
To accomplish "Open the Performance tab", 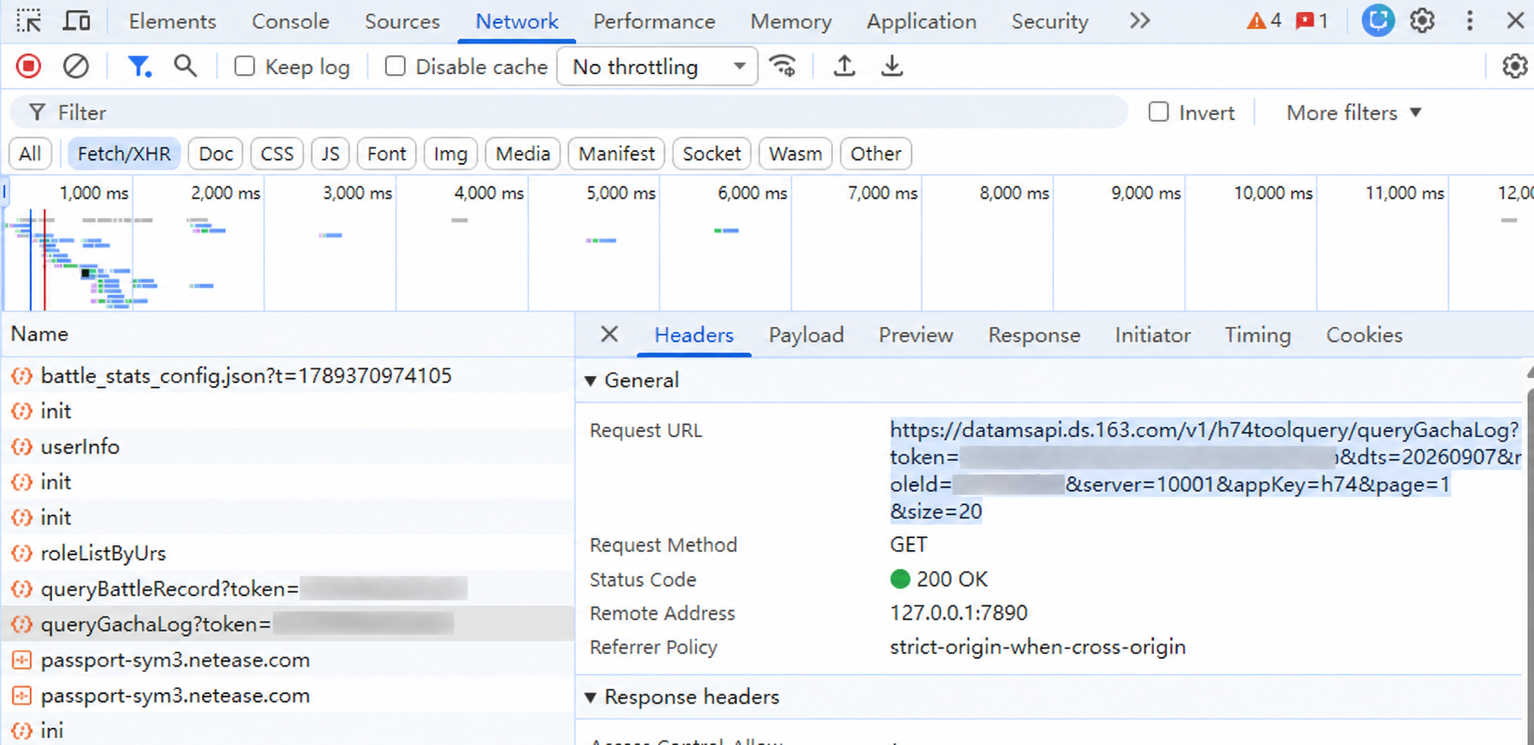I will [655, 21].
